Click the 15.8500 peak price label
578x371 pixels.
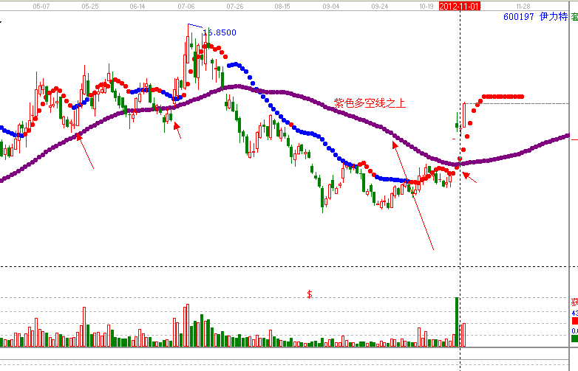(220, 32)
